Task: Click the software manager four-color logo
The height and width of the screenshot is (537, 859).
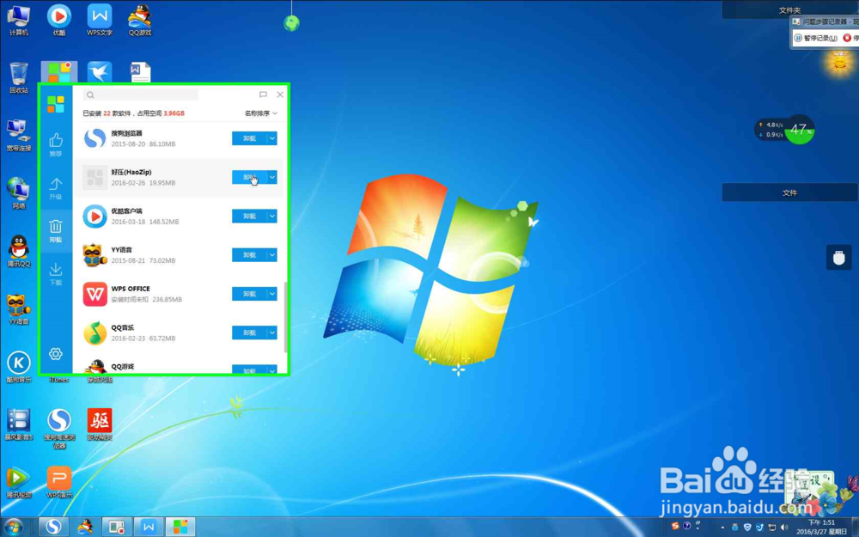Action: (x=55, y=104)
